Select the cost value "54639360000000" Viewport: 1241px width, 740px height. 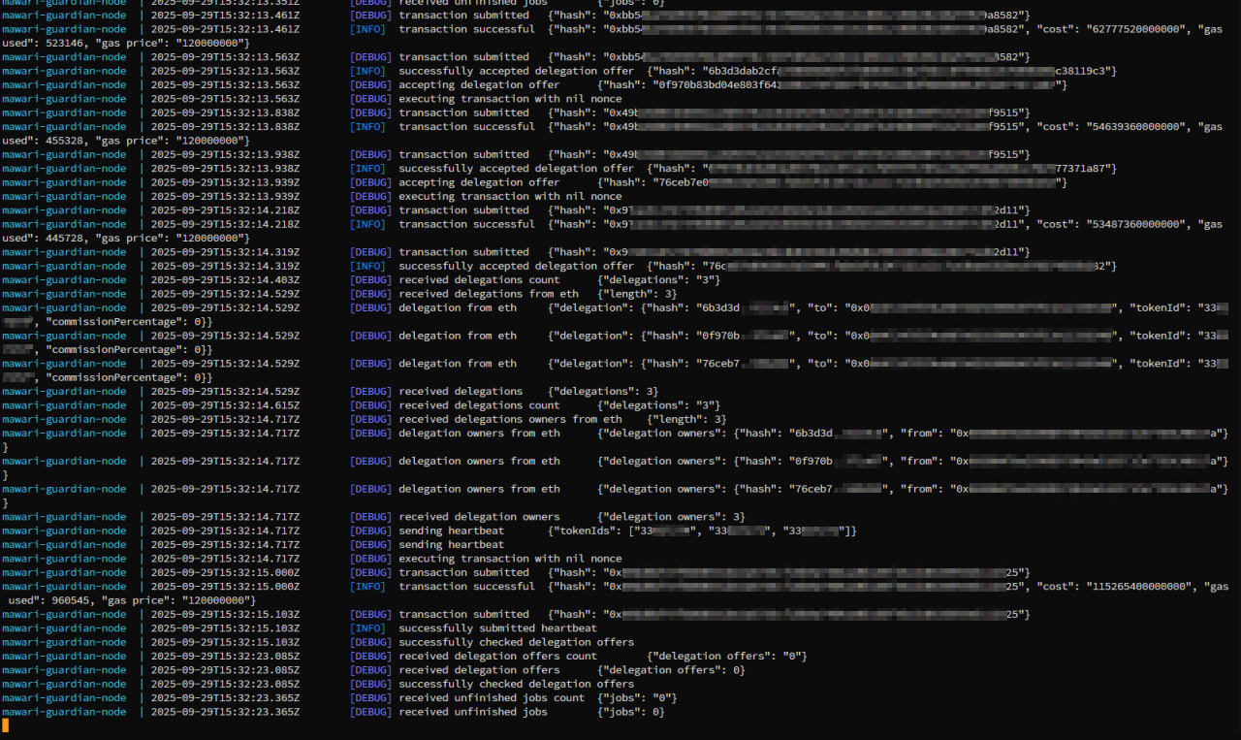coord(1137,127)
